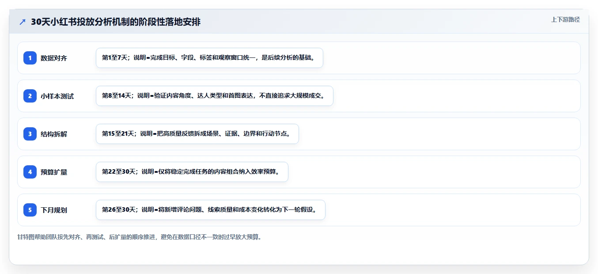Click the 第8至14天 description box

(x=214, y=96)
